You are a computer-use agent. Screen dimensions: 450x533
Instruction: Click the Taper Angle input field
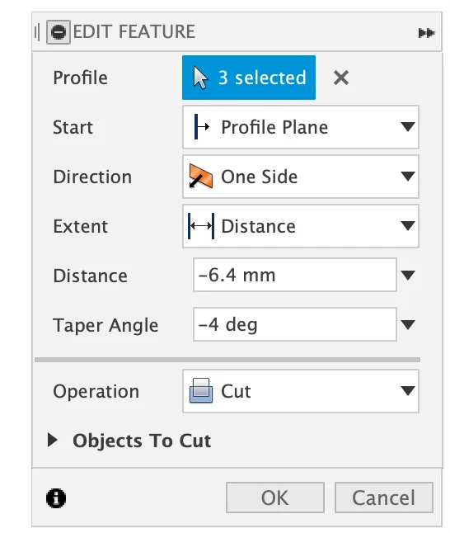[x=295, y=324]
